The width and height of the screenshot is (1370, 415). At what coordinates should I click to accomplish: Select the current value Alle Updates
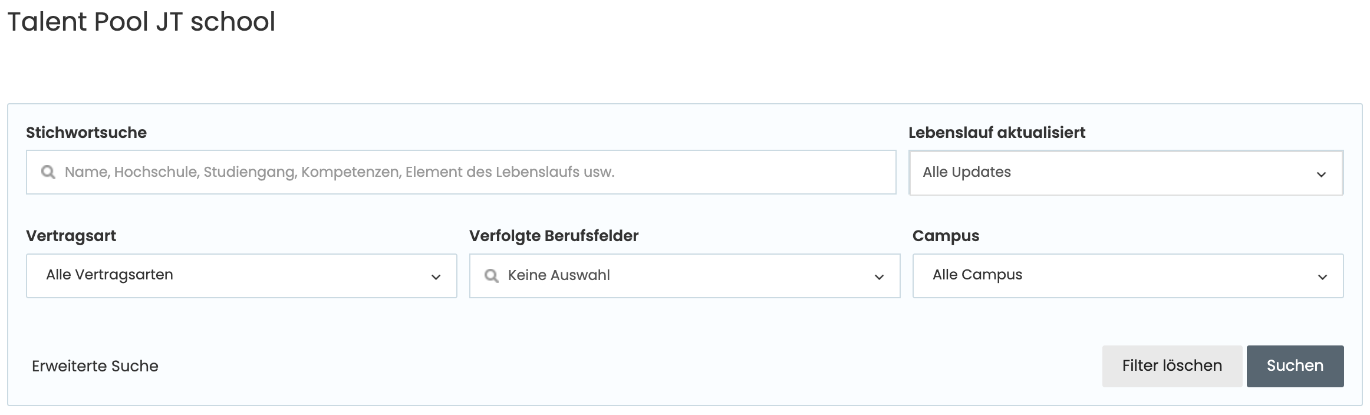tap(967, 173)
